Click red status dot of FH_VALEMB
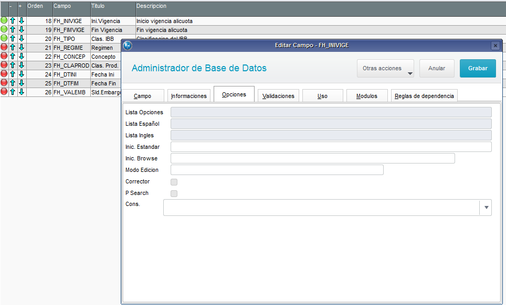 point(4,92)
